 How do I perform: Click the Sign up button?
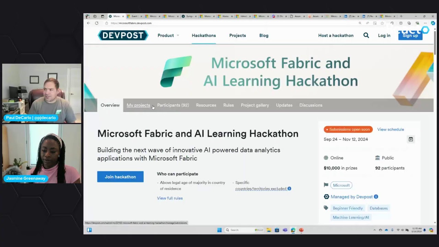[410, 35]
